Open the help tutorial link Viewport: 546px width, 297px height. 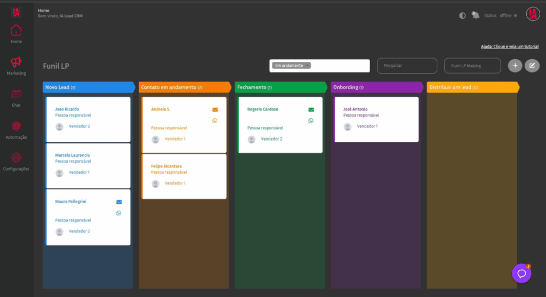click(x=509, y=46)
